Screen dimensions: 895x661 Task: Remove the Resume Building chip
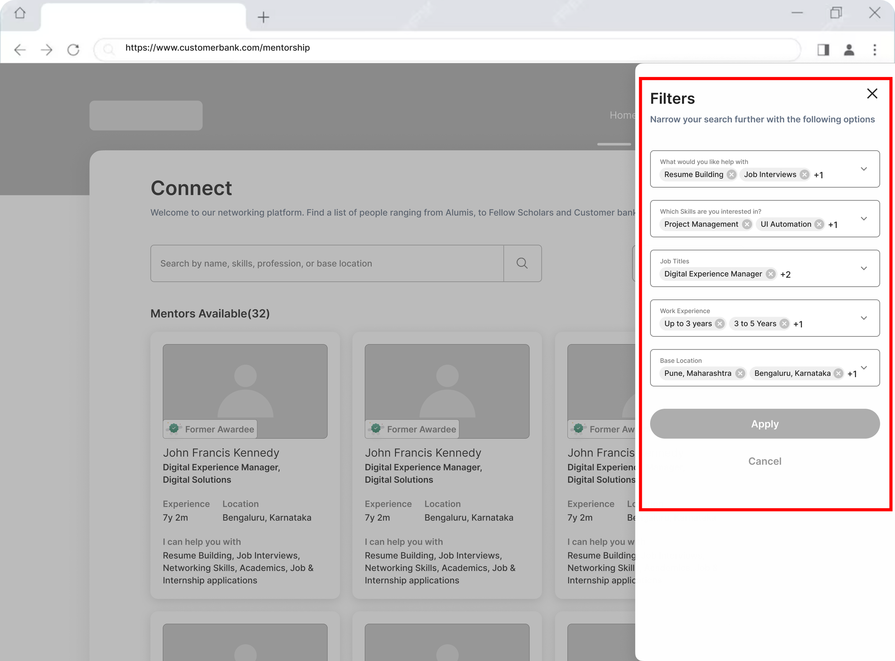tap(731, 174)
